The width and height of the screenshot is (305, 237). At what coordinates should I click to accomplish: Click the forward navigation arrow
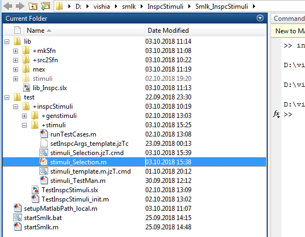(x=20, y=6)
